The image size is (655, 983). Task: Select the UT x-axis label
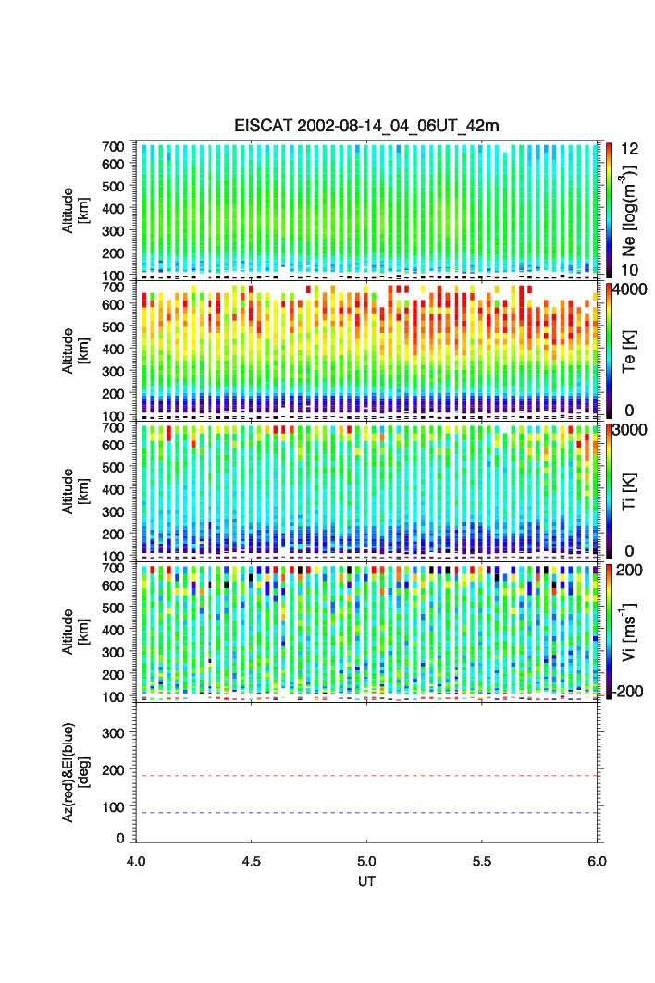coord(366,881)
